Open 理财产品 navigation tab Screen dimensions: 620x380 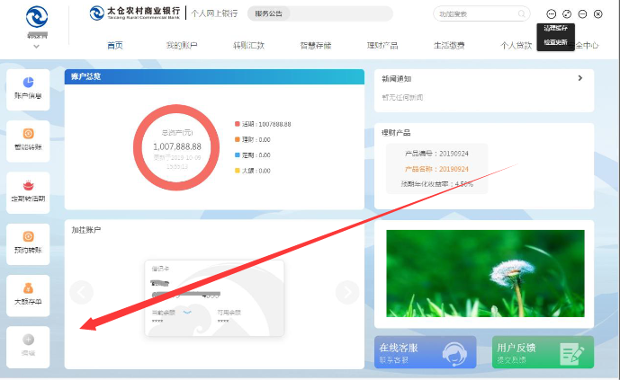[382, 46]
